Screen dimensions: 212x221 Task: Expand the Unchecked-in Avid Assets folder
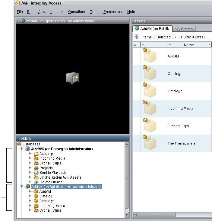30,177
